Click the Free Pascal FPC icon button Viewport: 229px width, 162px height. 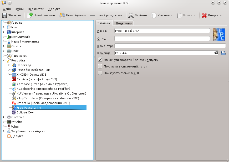point(219,34)
